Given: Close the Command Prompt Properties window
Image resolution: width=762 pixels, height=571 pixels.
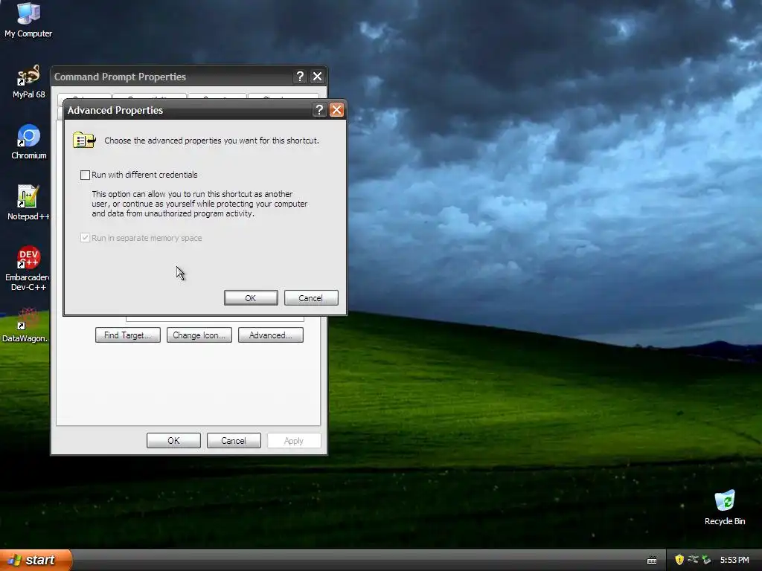Looking at the screenshot, I should 317,77.
